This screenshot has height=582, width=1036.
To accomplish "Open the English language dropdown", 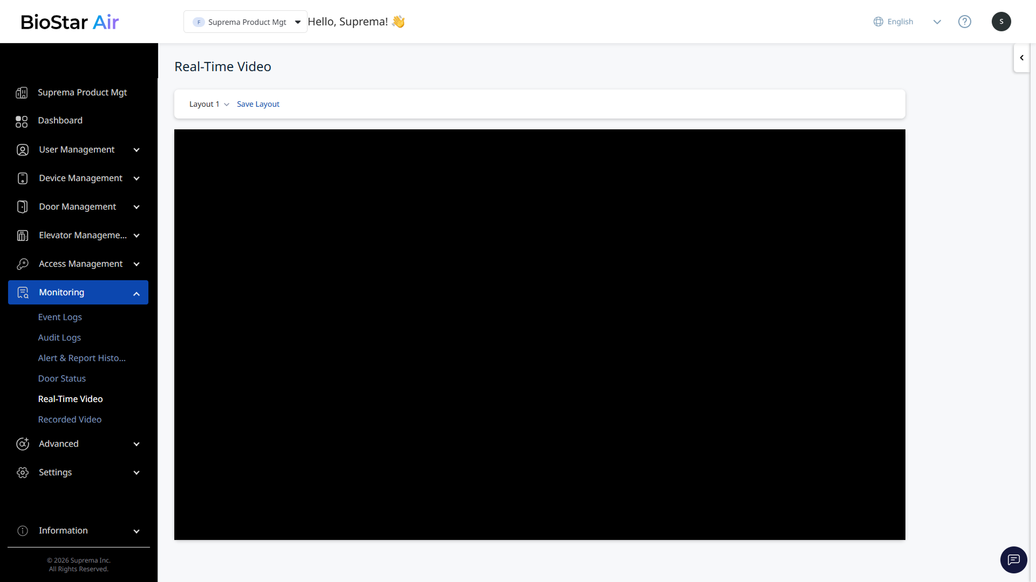I will coord(906,22).
